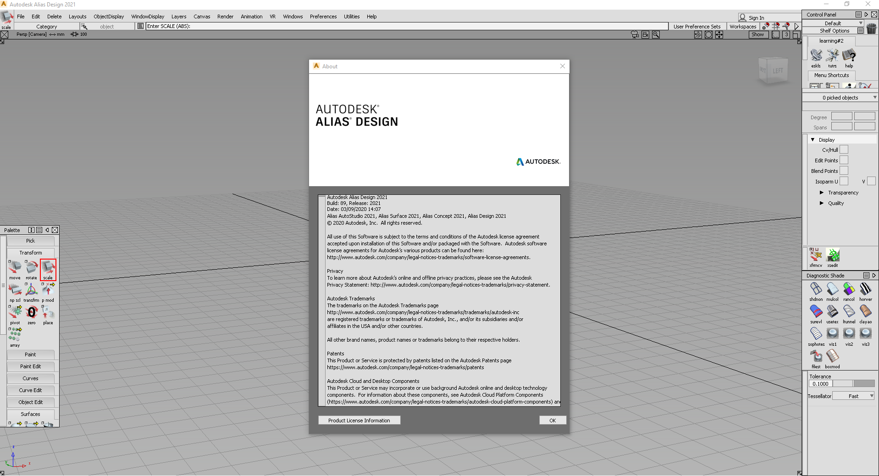This screenshot has height=476, width=879.
Task: Apply surevl surface evaluation shading
Action: point(816,314)
